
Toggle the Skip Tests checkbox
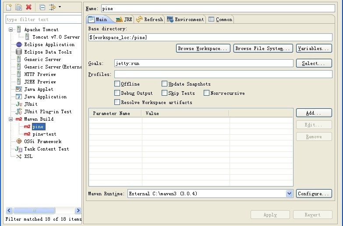(x=165, y=93)
